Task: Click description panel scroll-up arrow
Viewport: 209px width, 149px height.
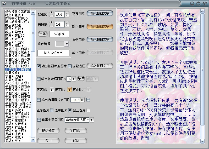Action: [202, 12]
